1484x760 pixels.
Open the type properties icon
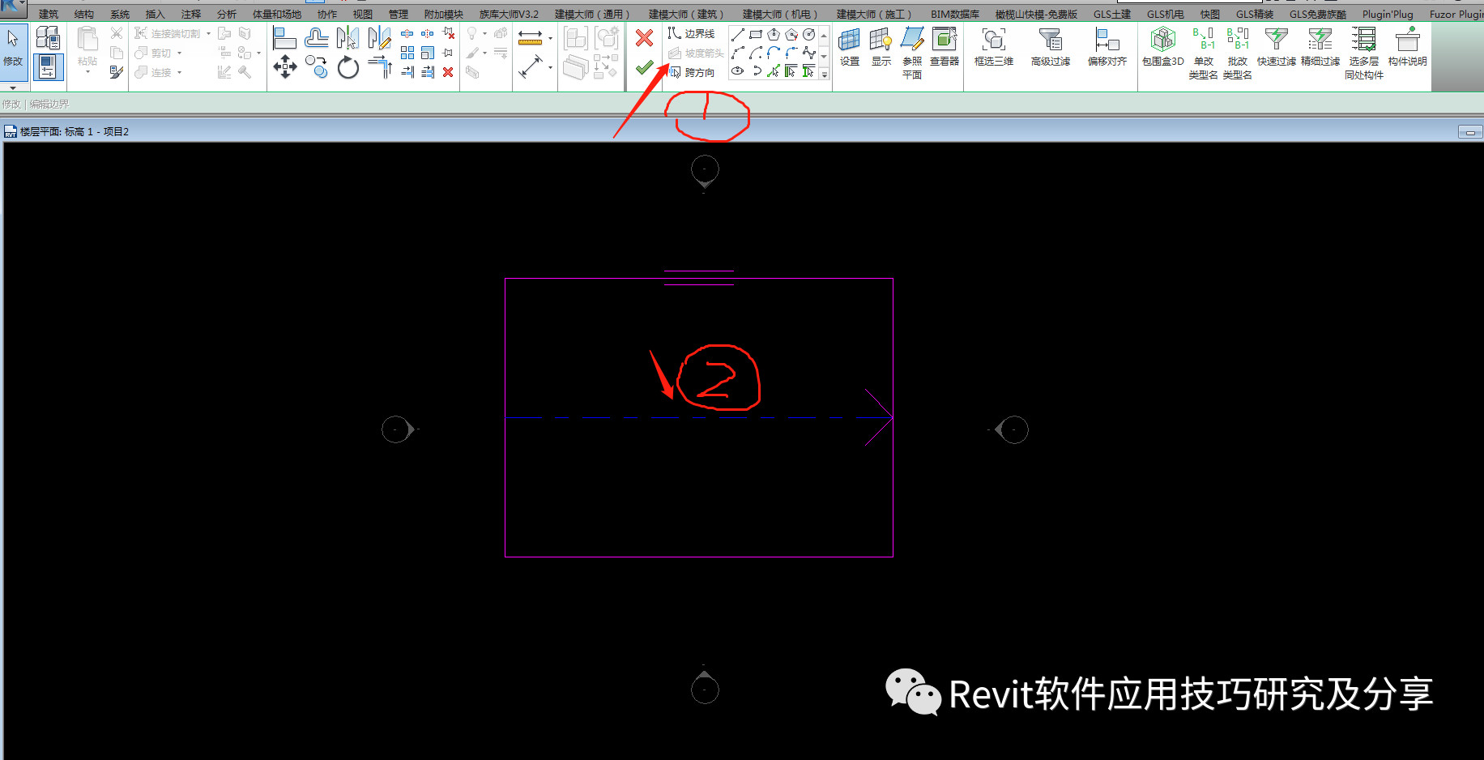coord(48,37)
